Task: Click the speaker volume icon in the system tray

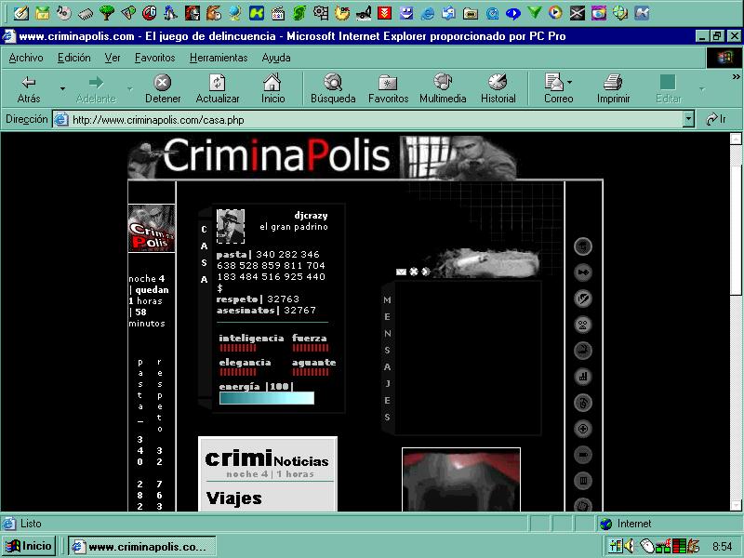Action: (630, 546)
